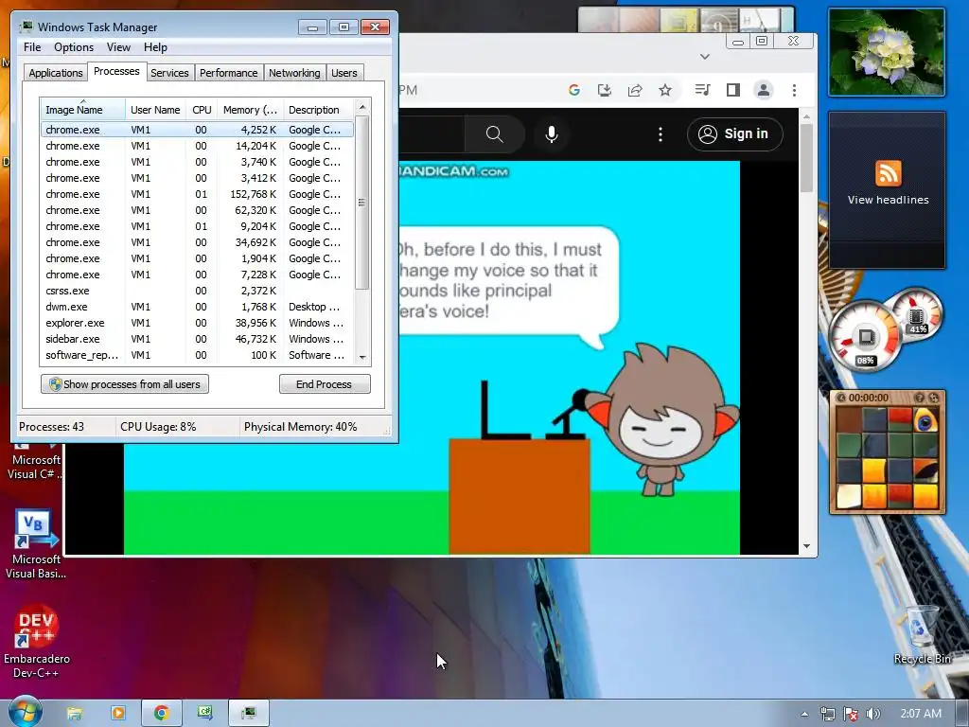Click the install/download page icon in Chrome

[605, 90]
